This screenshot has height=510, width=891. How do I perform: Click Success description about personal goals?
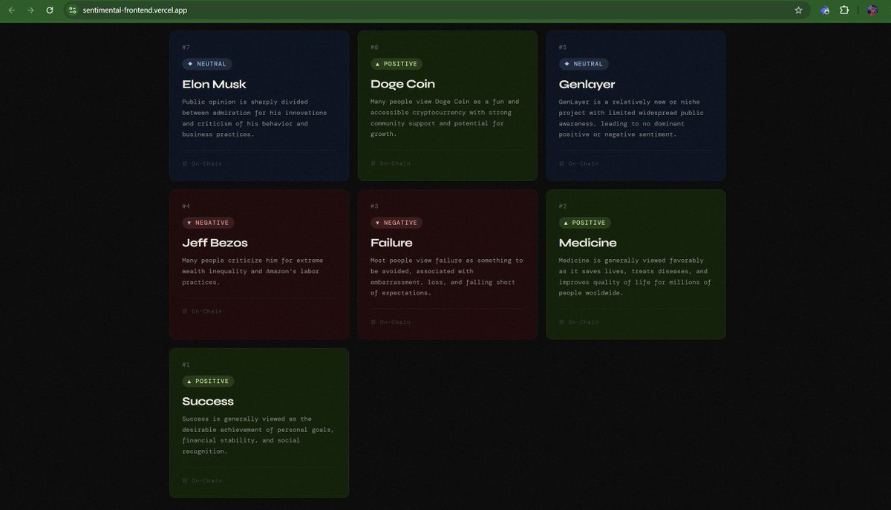click(258, 435)
